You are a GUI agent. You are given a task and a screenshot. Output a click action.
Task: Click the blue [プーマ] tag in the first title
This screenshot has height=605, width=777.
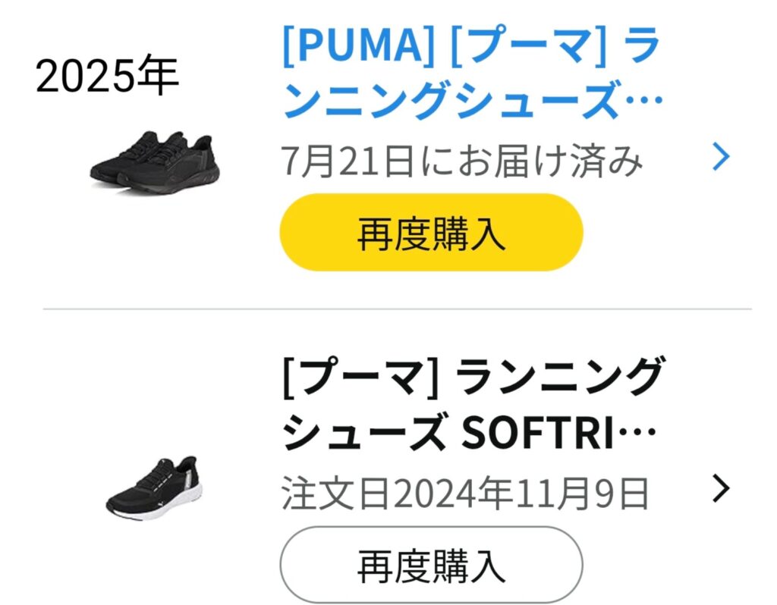coord(527,47)
